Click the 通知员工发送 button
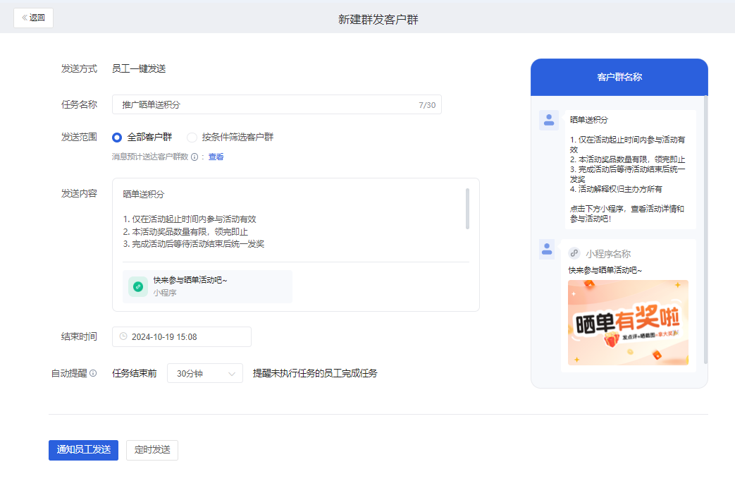Screen dimensions: 735x493 tap(83, 450)
